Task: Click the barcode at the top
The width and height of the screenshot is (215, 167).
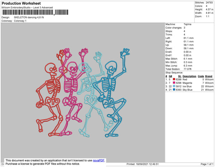Action: point(29,12)
